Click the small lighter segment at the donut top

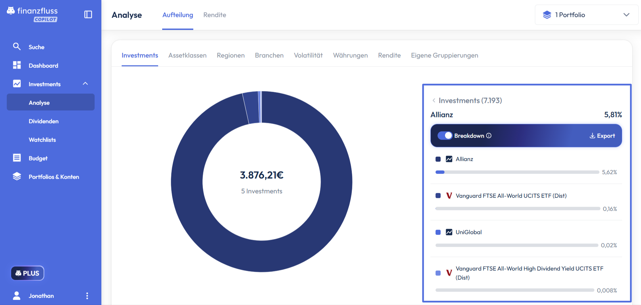pos(251,107)
